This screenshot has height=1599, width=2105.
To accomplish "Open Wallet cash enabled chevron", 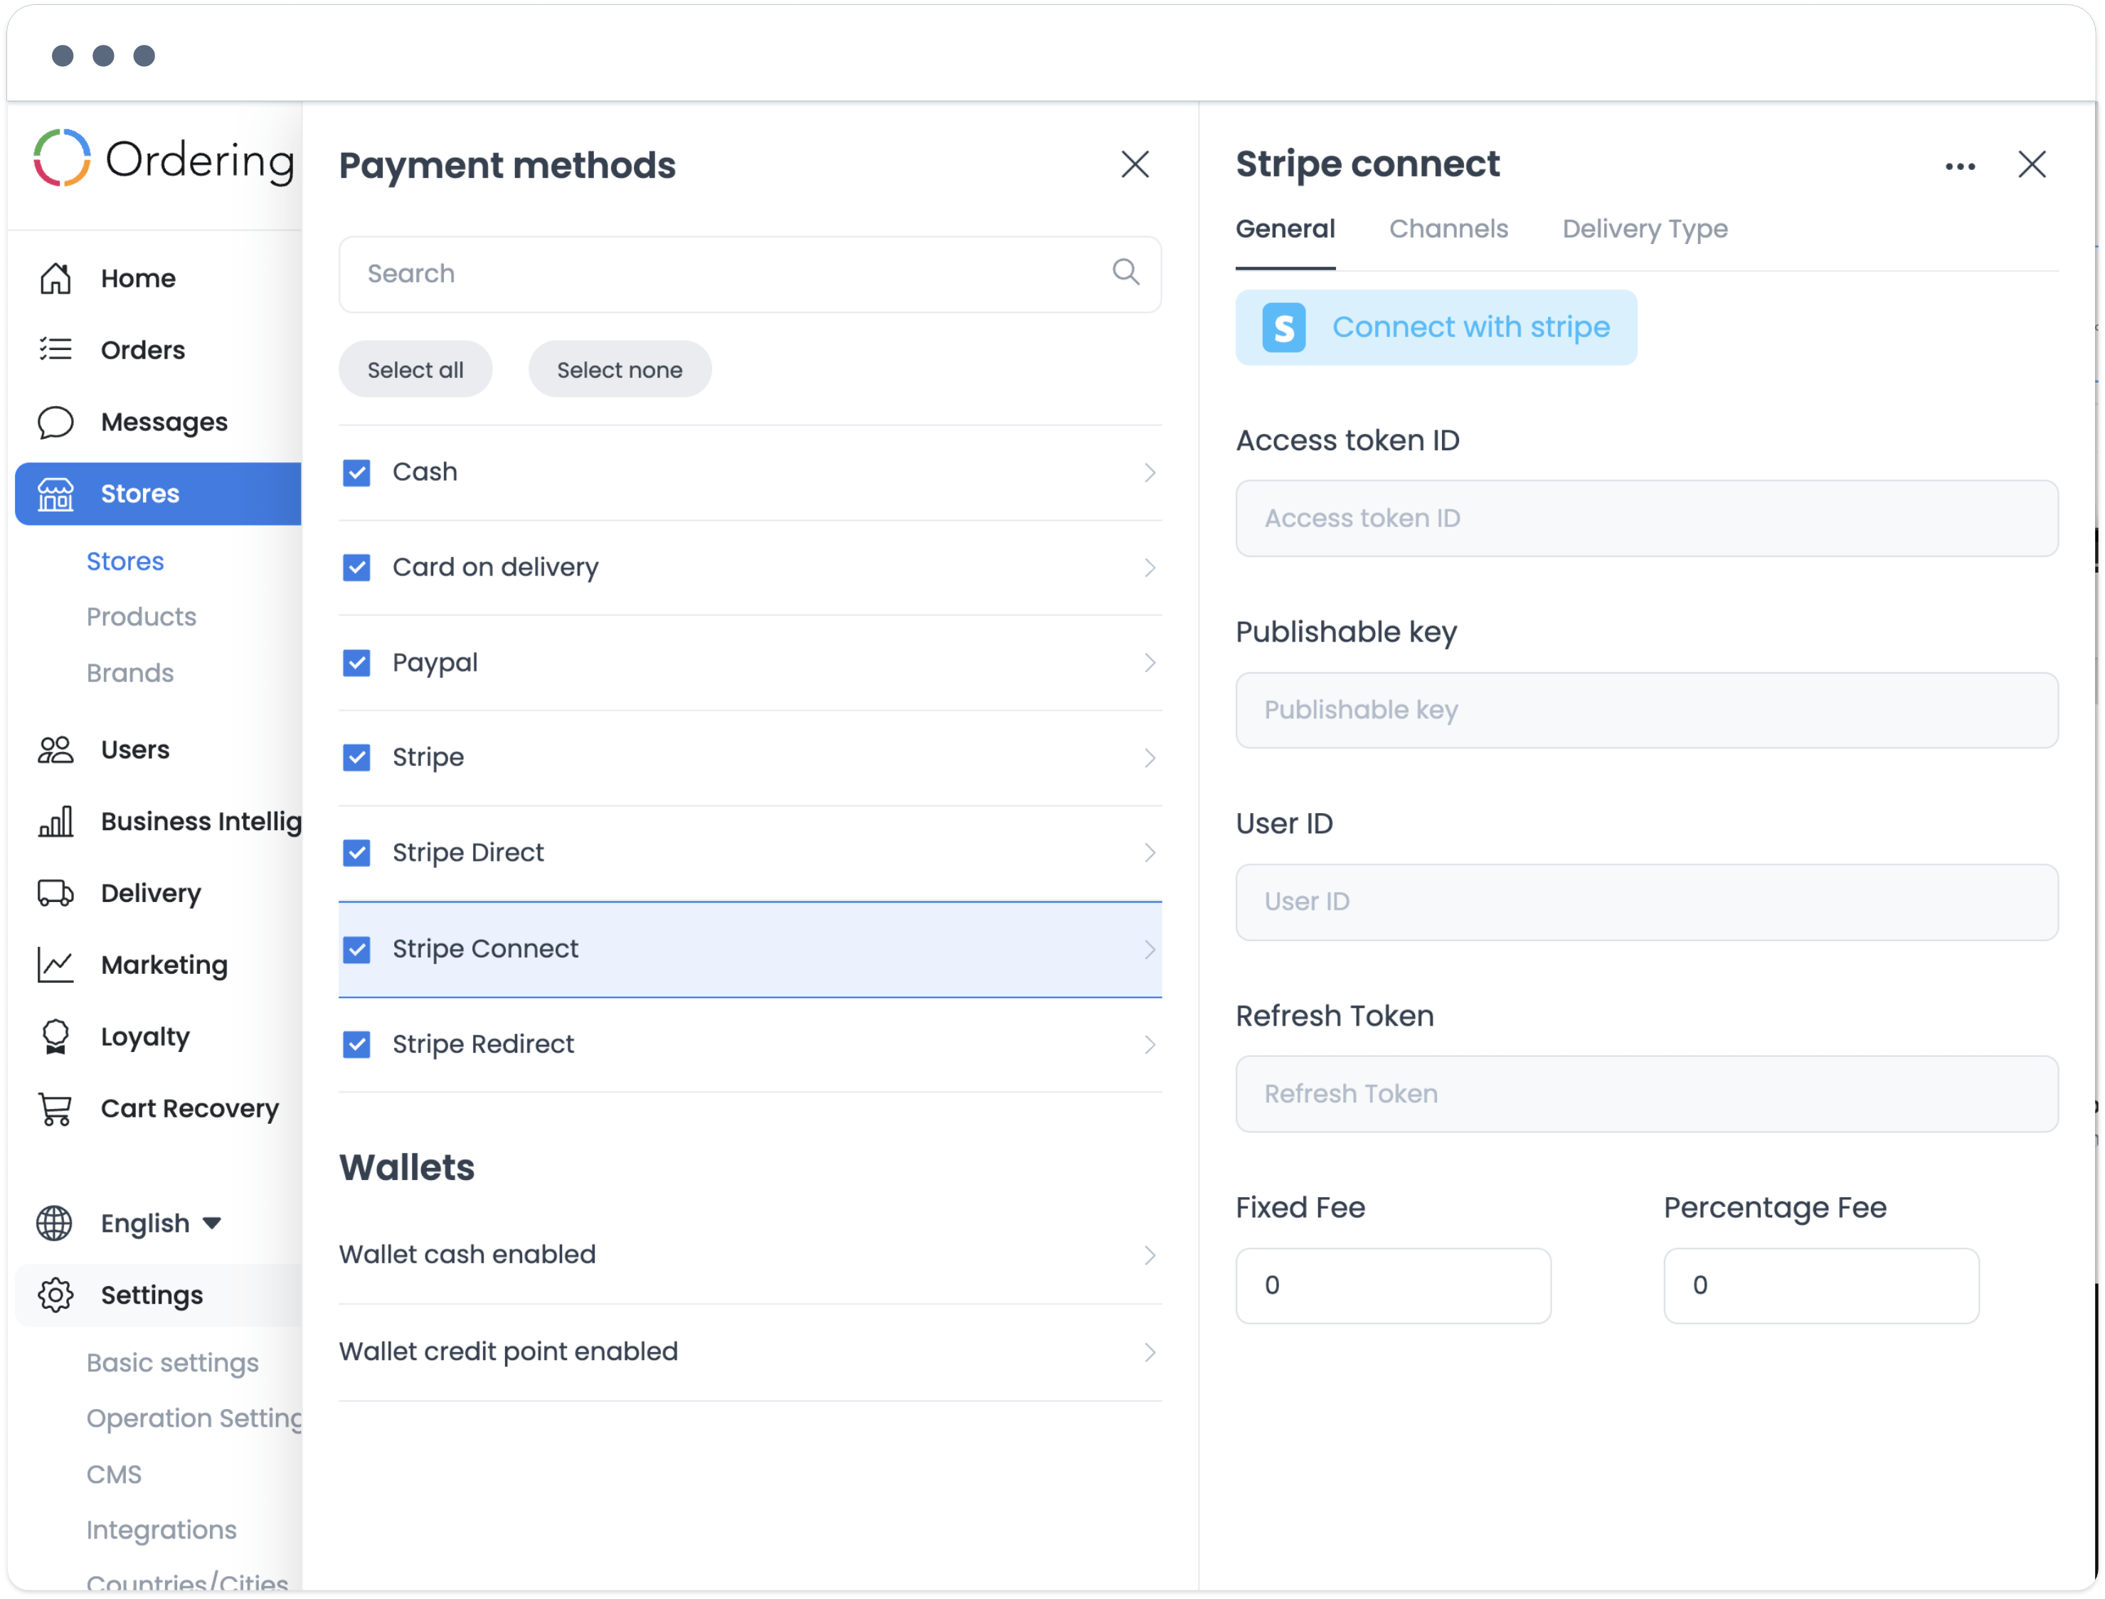I will pos(1150,1255).
